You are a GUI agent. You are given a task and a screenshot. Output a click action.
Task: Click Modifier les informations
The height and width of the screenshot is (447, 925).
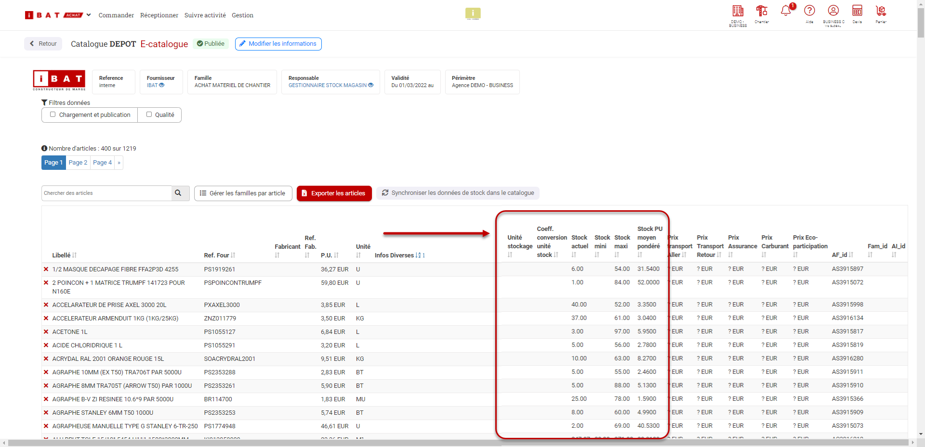click(x=278, y=44)
